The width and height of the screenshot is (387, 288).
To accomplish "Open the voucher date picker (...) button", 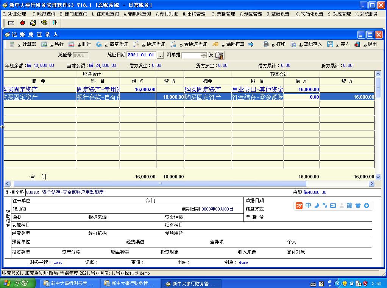I will [x=161, y=55].
